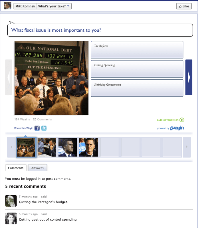The image size is (198, 228).
Task: Switch to the Answers tab
Action: coord(37,168)
